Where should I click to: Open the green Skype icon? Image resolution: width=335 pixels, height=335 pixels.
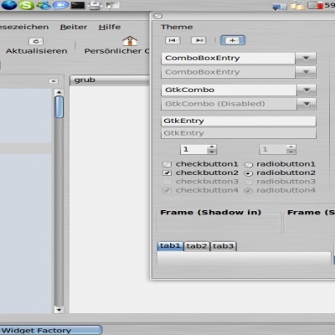(x=26, y=5)
